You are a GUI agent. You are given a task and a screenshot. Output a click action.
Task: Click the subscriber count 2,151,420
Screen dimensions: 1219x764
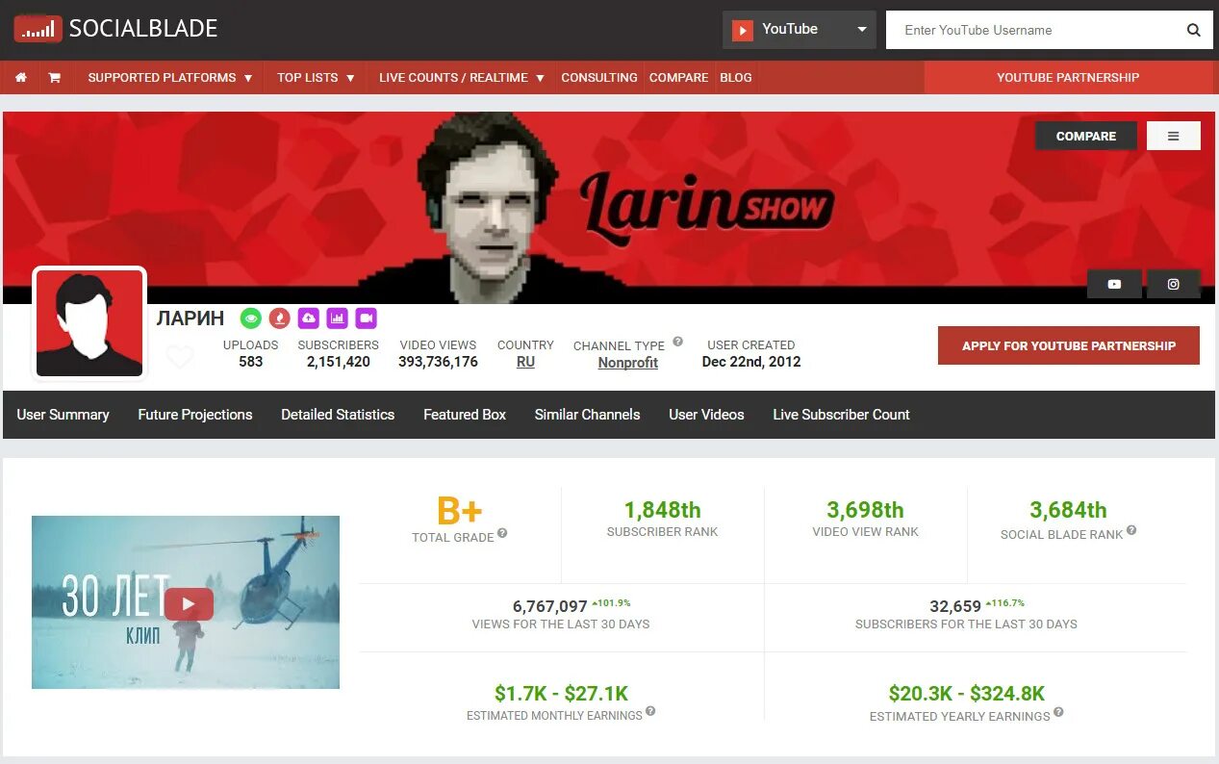[x=339, y=362]
